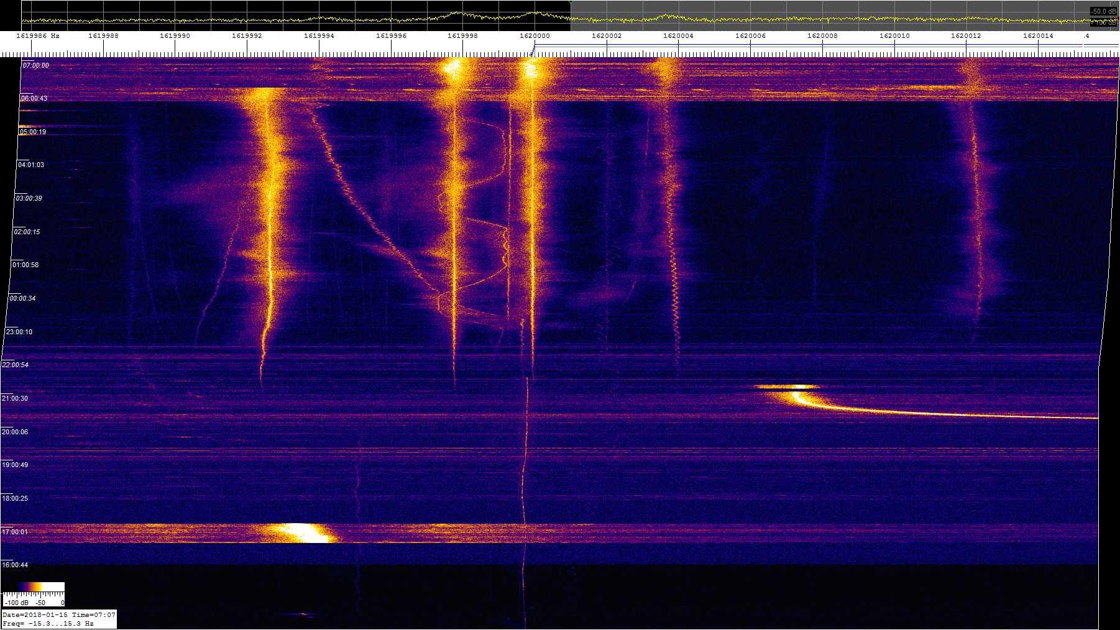
Task: Click the 1620014 frequency scale label
Action: pos(1038,36)
